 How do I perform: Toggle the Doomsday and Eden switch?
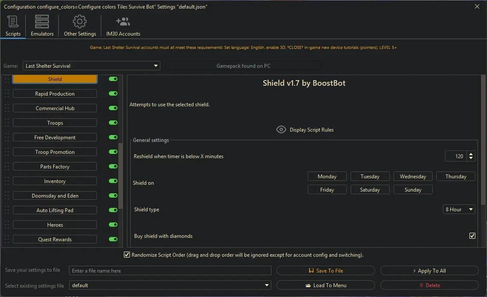(x=113, y=195)
